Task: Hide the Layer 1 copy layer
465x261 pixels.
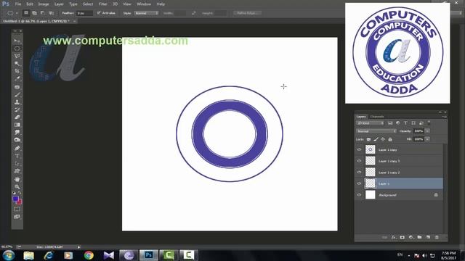Action: click(359, 150)
